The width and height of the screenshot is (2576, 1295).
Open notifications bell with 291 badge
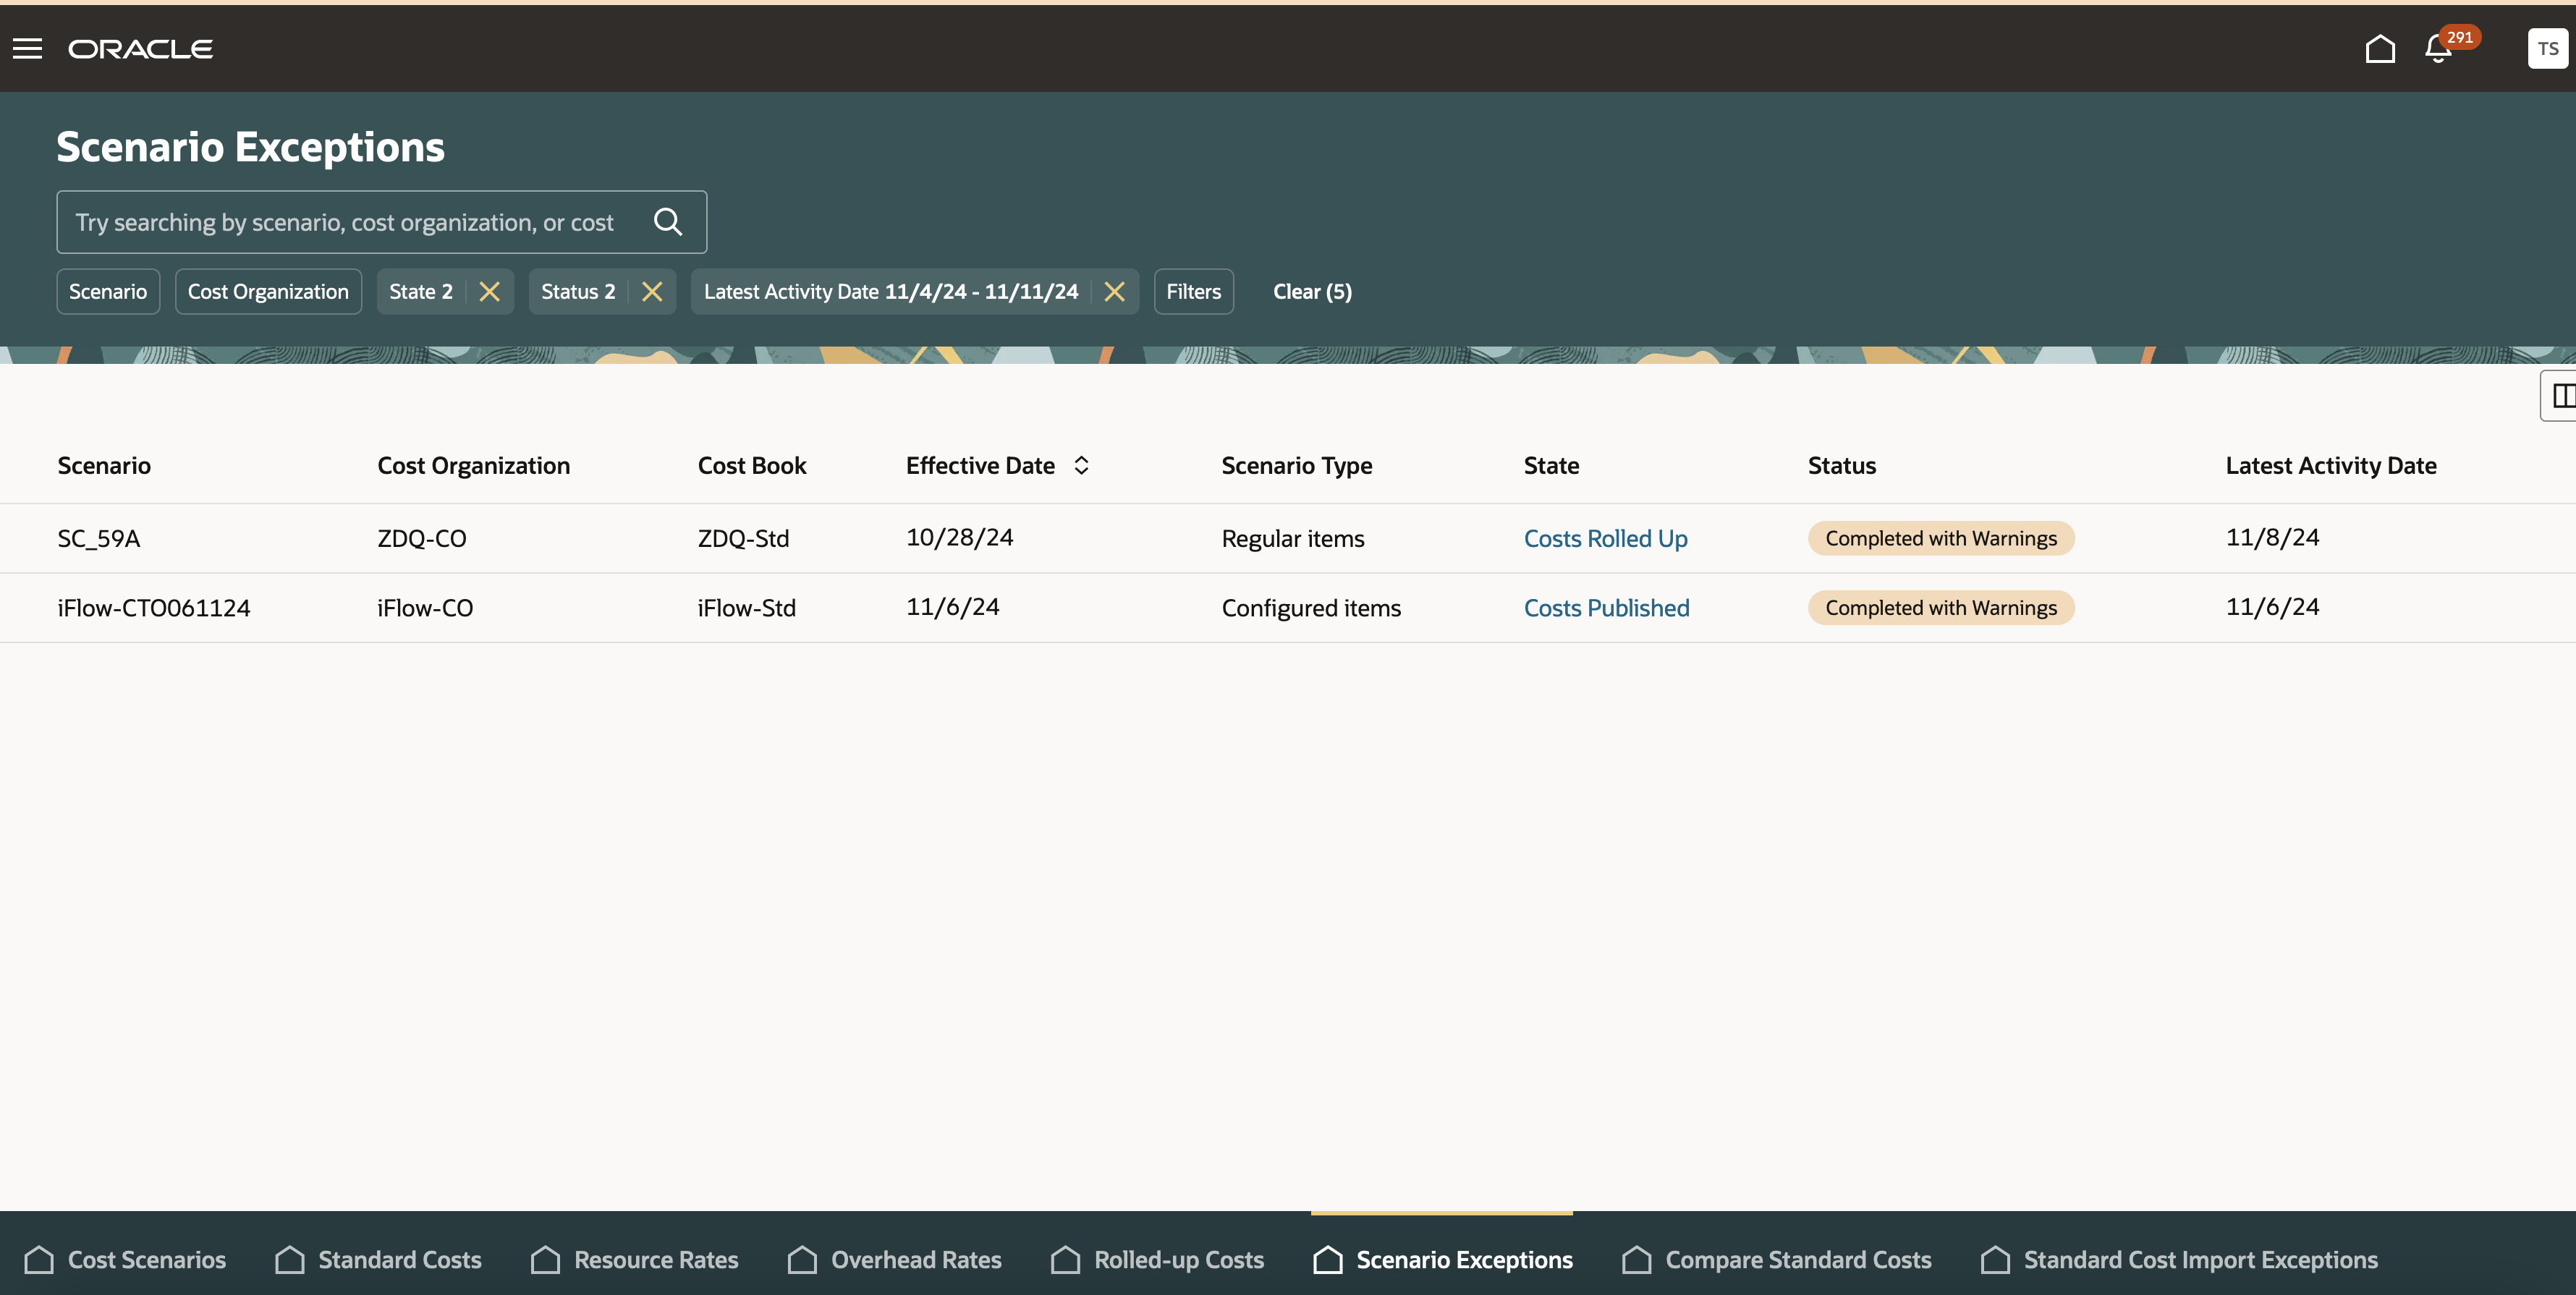[2438, 49]
